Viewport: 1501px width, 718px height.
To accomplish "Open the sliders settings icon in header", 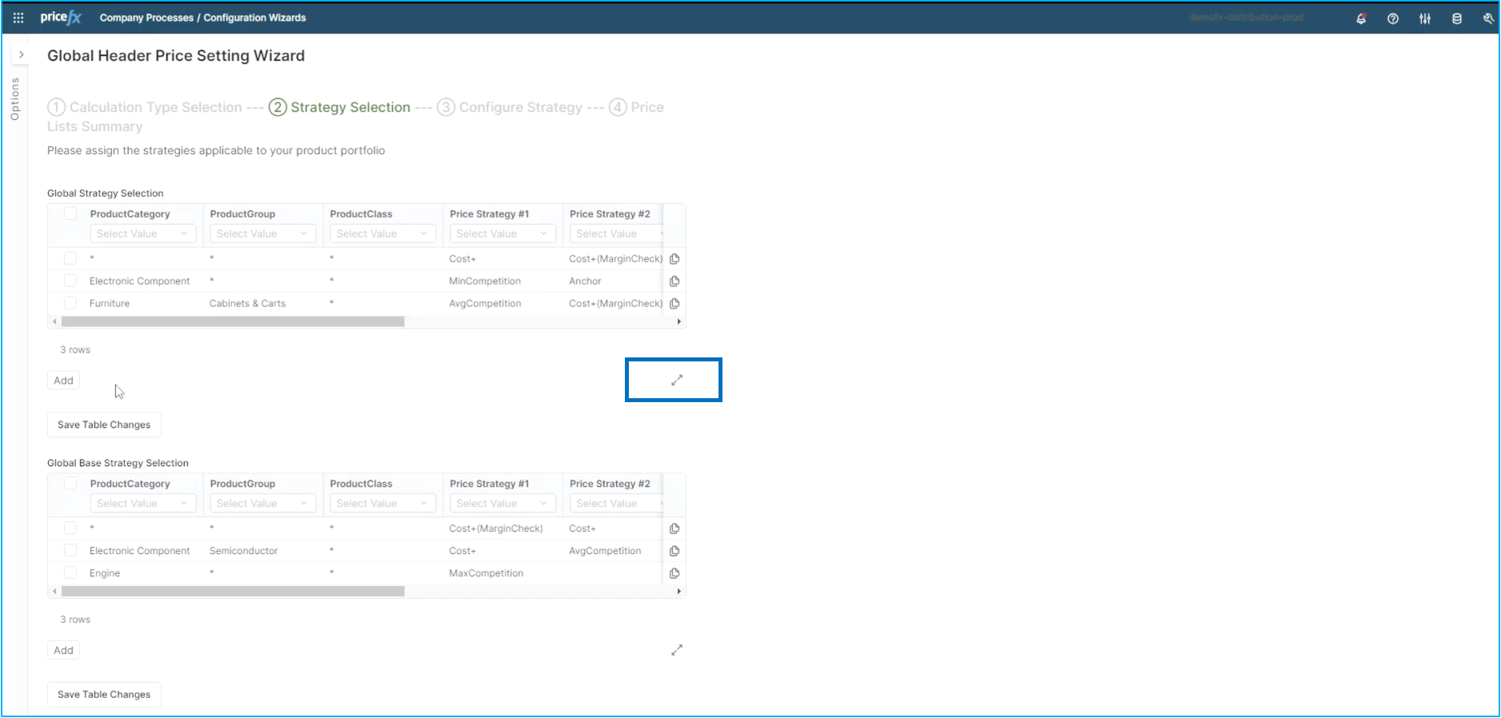I will point(1425,18).
